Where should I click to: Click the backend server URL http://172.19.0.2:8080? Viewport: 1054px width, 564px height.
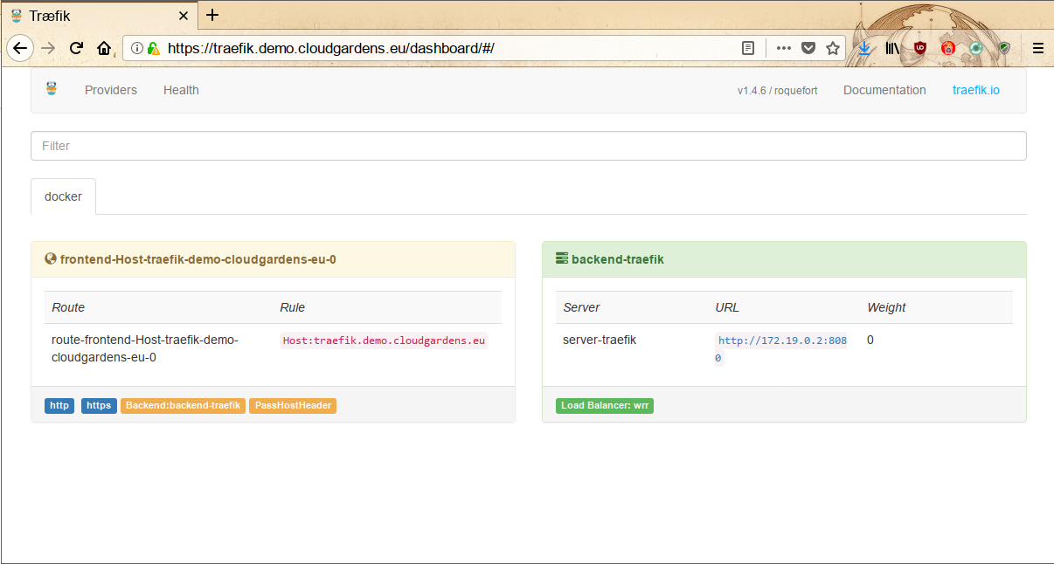(x=781, y=349)
